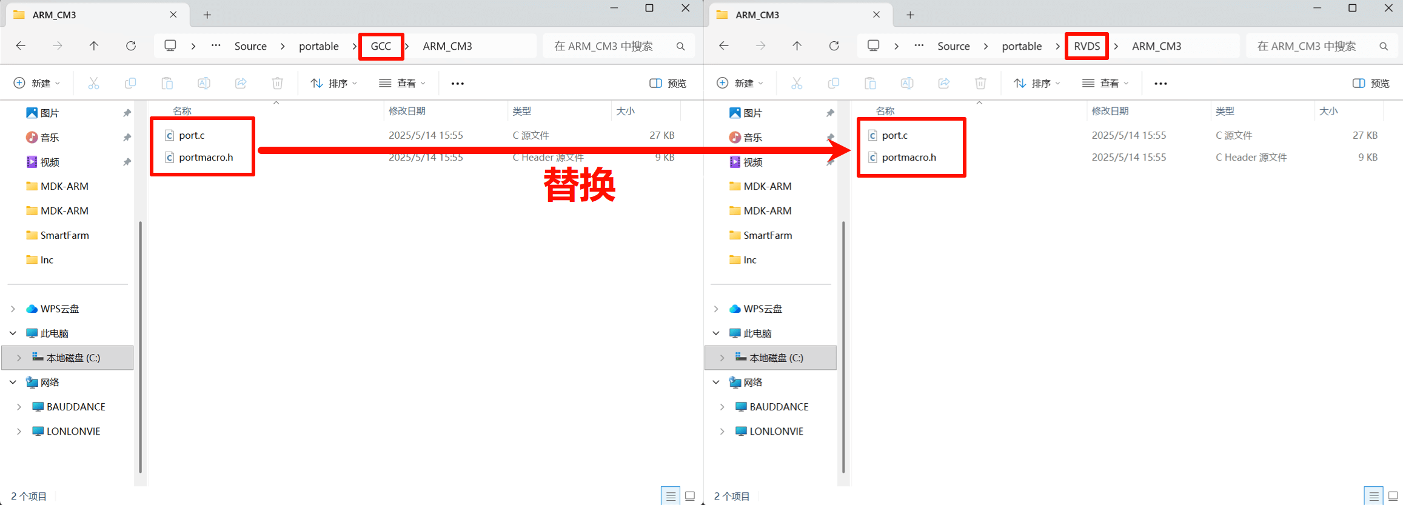
Task: Toggle preview pane (预览) in left window
Action: (668, 83)
